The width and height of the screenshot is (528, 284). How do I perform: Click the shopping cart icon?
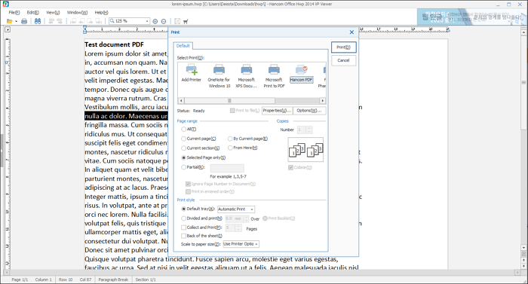pyautogui.click(x=186, y=21)
